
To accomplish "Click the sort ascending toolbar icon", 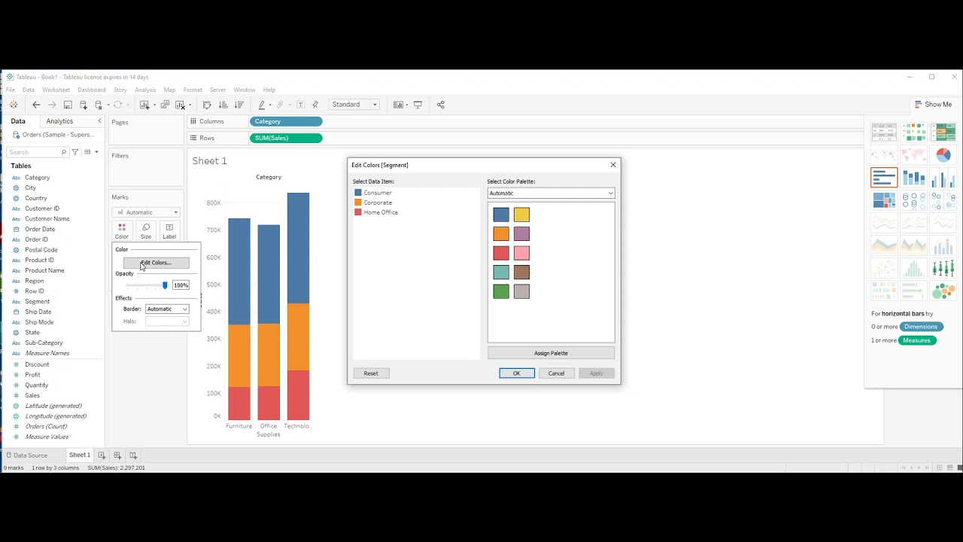I will (x=223, y=105).
